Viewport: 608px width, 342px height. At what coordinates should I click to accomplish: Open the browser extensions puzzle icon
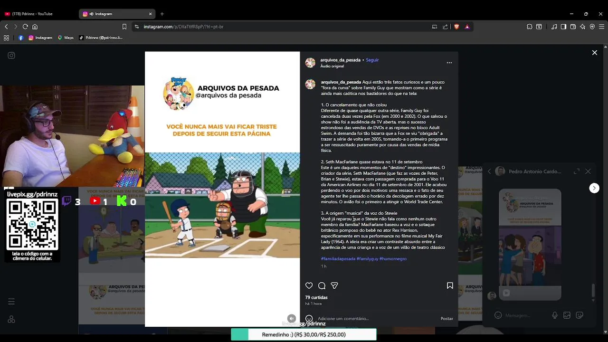pyautogui.click(x=530, y=27)
